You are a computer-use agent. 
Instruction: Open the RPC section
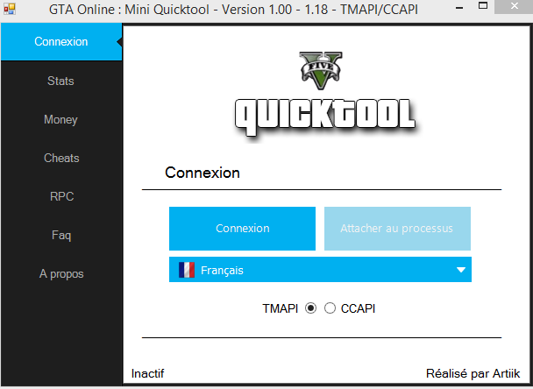(x=61, y=196)
